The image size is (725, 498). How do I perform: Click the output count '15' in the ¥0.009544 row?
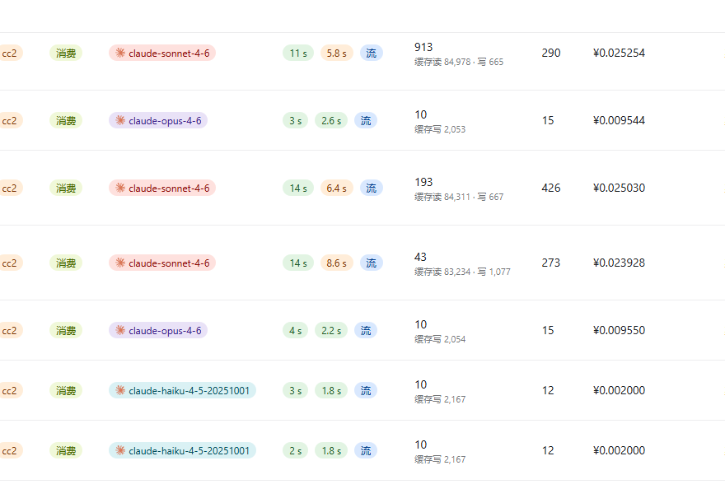point(548,120)
